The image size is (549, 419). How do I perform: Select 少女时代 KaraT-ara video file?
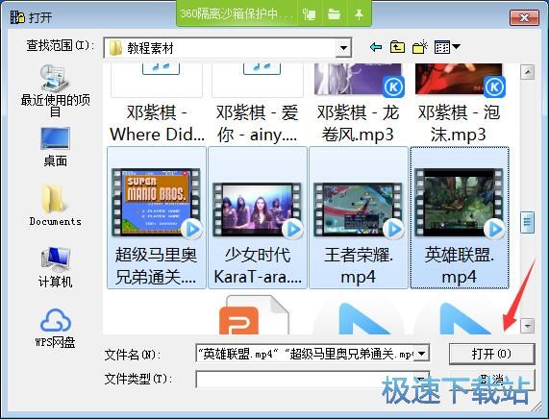(258, 218)
